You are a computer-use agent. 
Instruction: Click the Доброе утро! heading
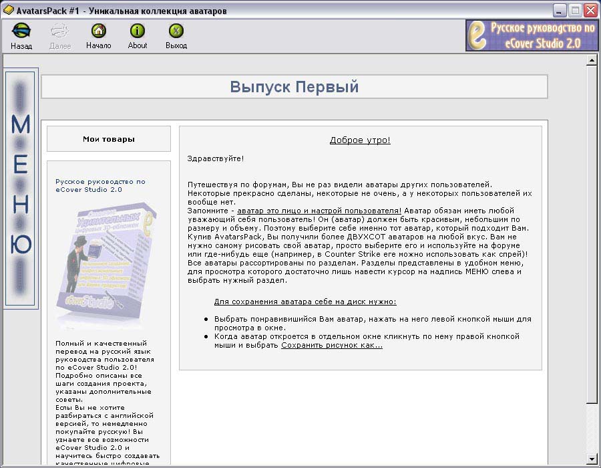(360, 140)
